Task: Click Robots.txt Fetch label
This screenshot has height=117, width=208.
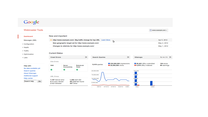Action: coord(80,66)
